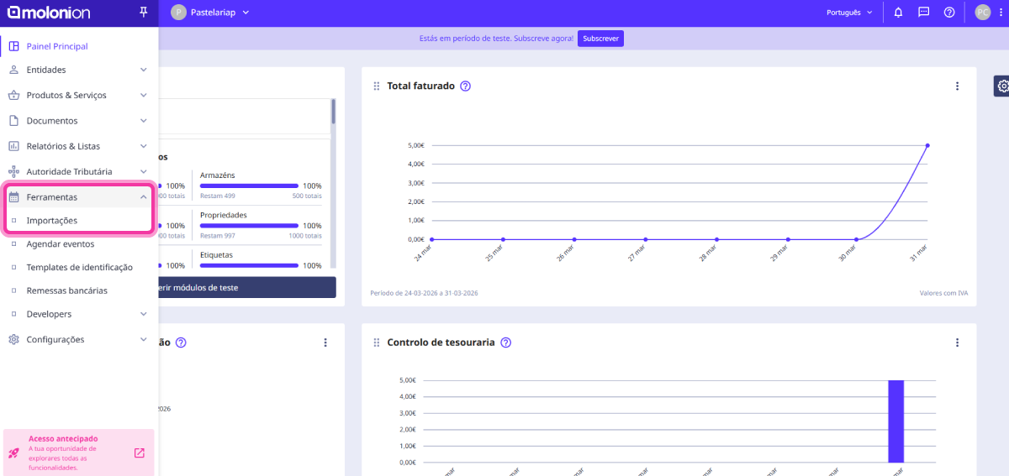1009x476 pixels.
Task: Select Importações menu item
Action: [52, 221]
